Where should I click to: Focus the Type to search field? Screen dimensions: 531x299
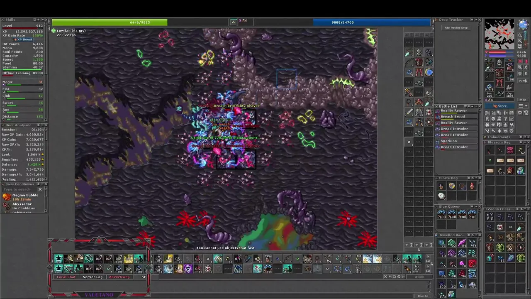pos(19,189)
